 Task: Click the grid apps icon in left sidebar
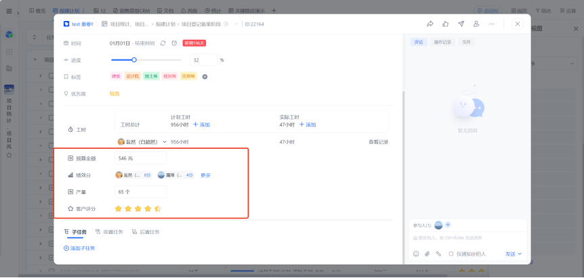point(9,51)
